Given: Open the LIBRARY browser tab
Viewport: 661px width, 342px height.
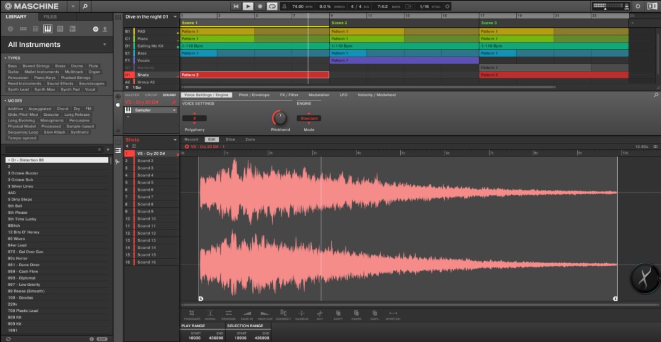Looking at the screenshot, I should click(x=16, y=17).
